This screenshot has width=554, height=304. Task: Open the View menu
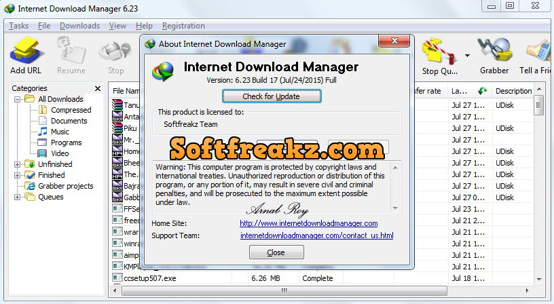[117, 26]
